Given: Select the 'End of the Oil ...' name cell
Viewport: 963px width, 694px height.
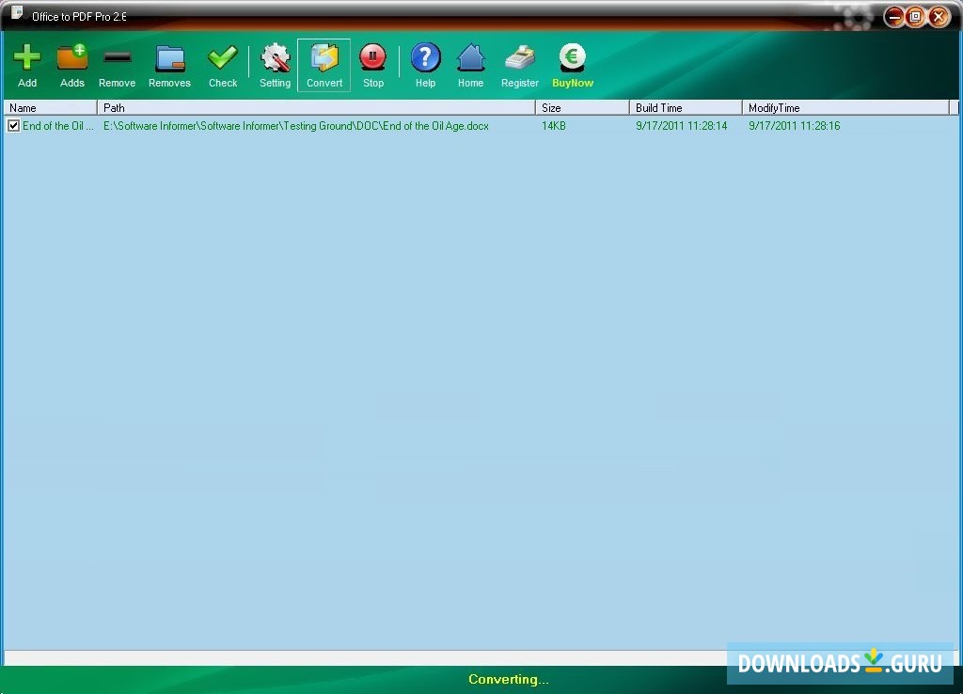Looking at the screenshot, I should [57, 126].
